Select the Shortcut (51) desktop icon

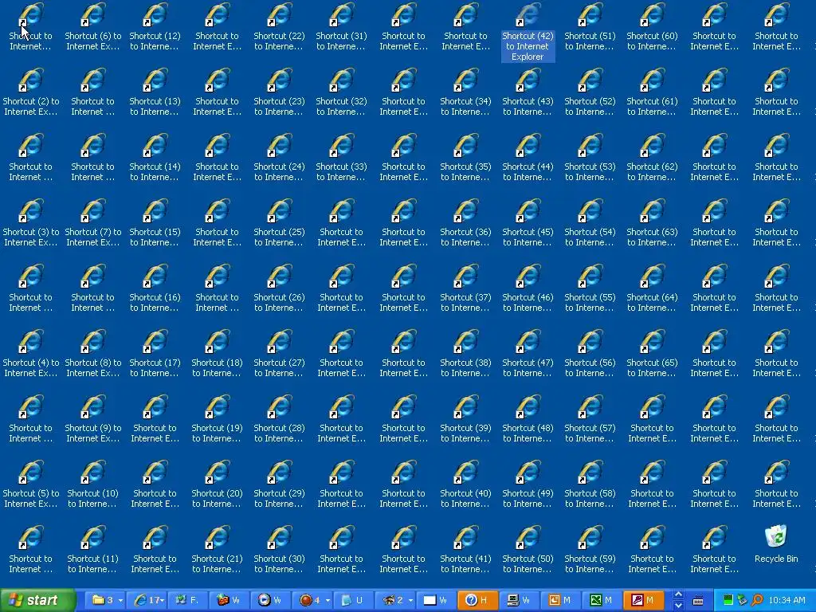(590, 26)
